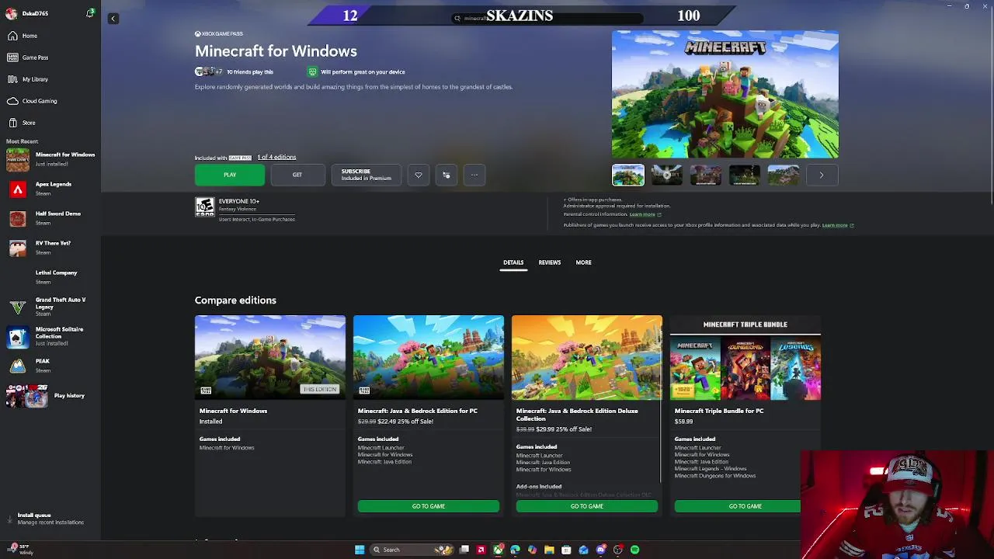
Task: GO TO GAME for Deluxe Collection
Action: point(587,506)
